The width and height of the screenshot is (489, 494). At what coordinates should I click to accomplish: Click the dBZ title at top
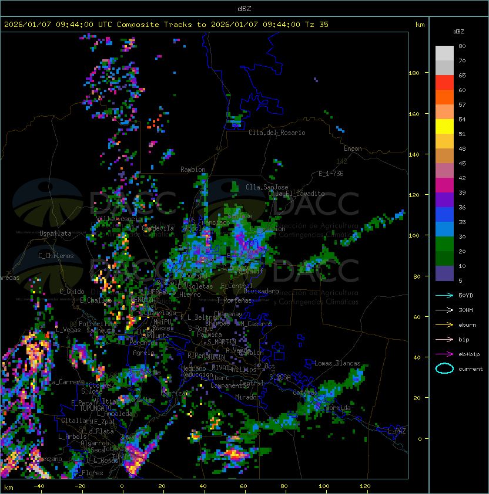pyautogui.click(x=244, y=8)
